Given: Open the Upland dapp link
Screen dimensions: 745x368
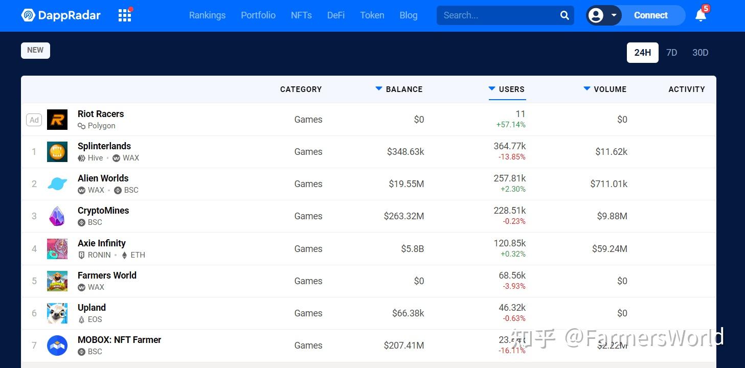Looking at the screenshot, I should click(92, 308).
